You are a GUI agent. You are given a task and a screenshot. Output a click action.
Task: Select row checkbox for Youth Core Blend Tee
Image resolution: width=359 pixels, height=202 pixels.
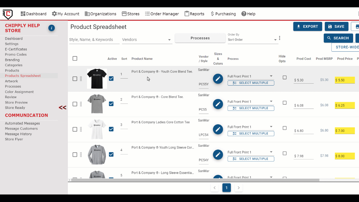tap(75, 79)
